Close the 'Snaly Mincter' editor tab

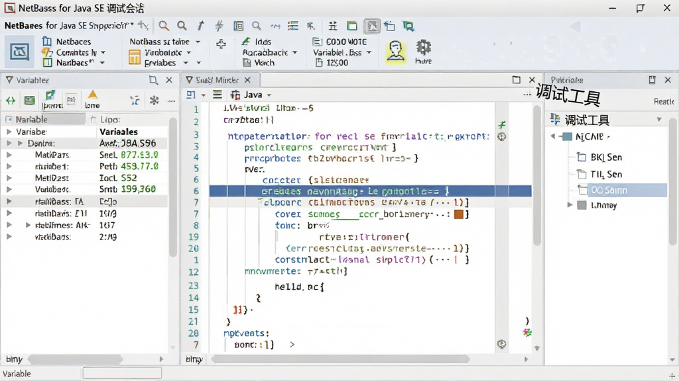[248, 80]
